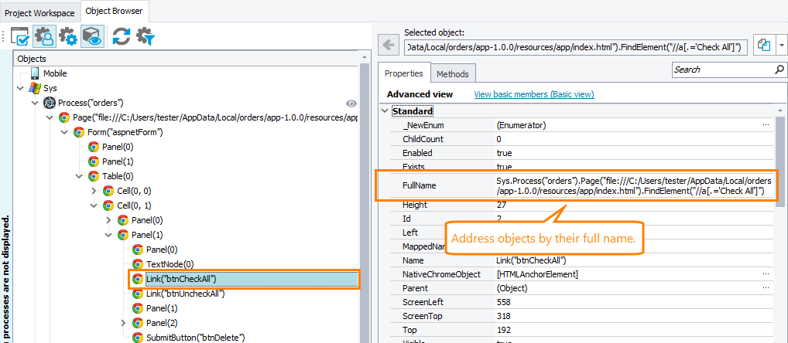Click the box-with-eye toolbar icon

(92, 36)
